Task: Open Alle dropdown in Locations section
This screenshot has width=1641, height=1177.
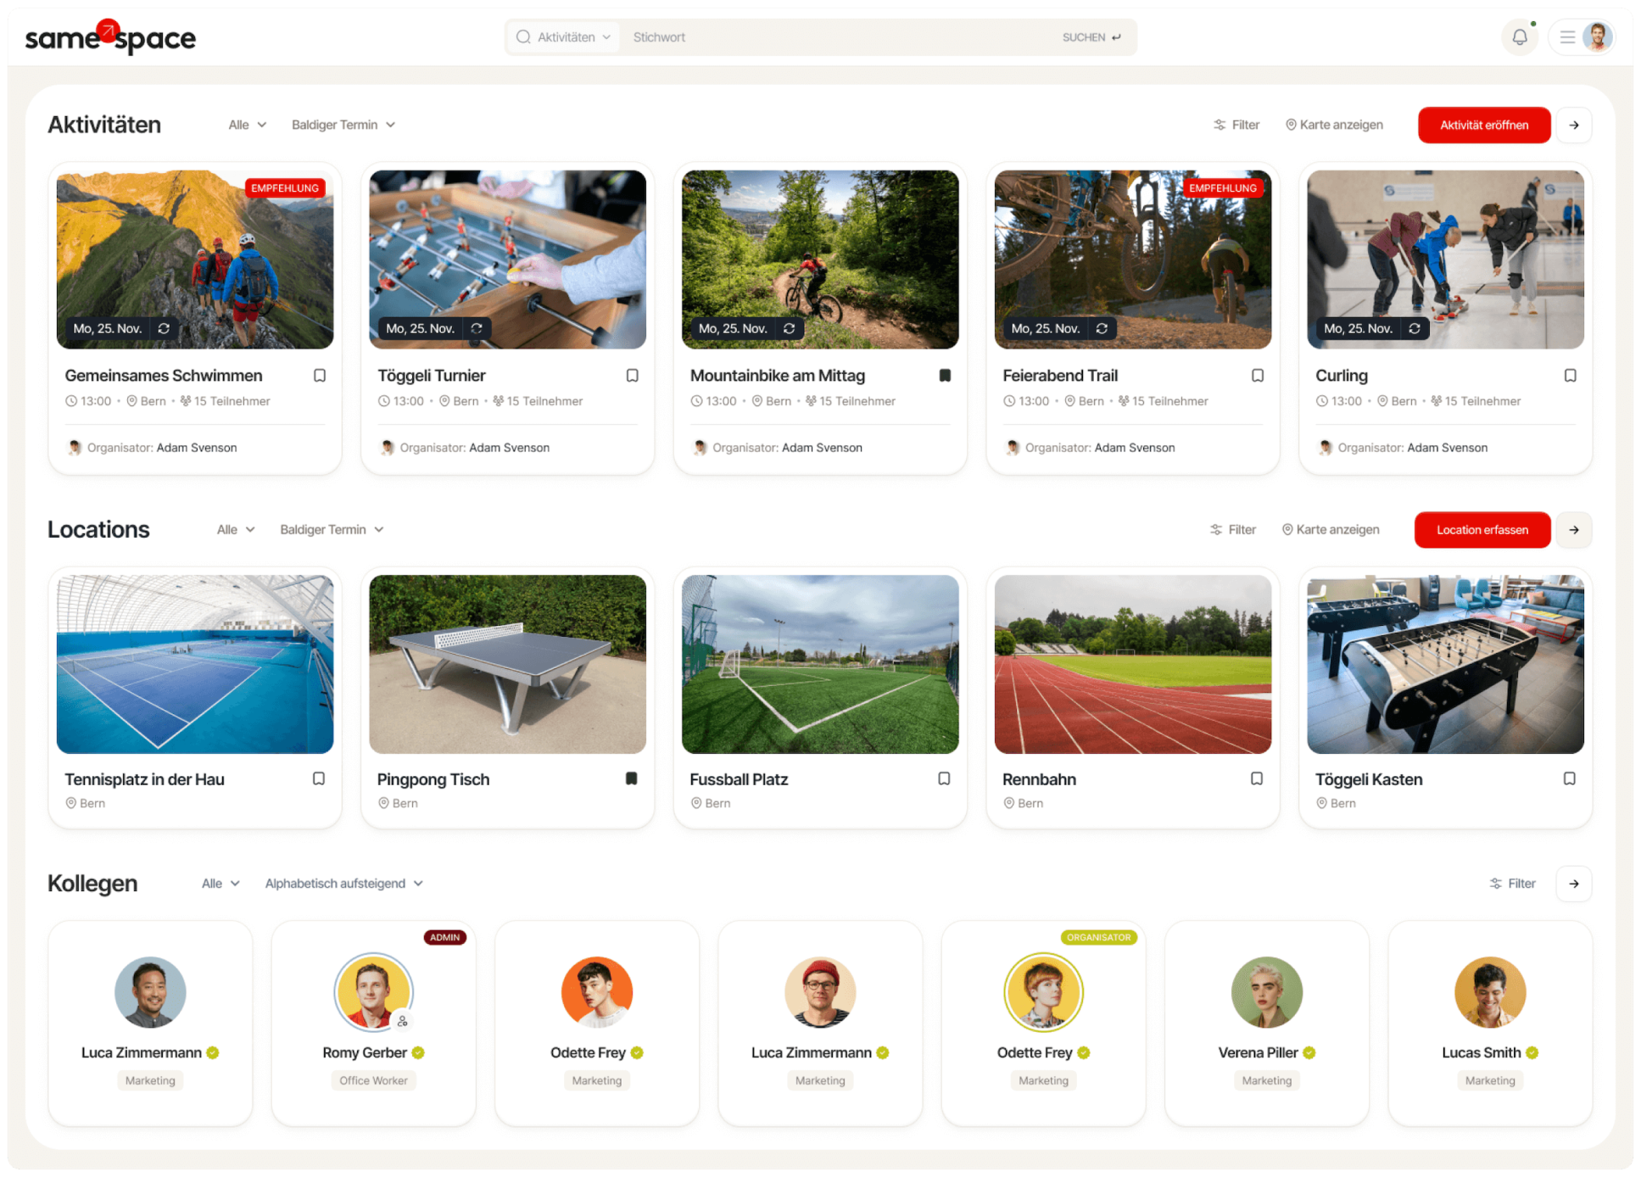Action: [x=235, y=530]
